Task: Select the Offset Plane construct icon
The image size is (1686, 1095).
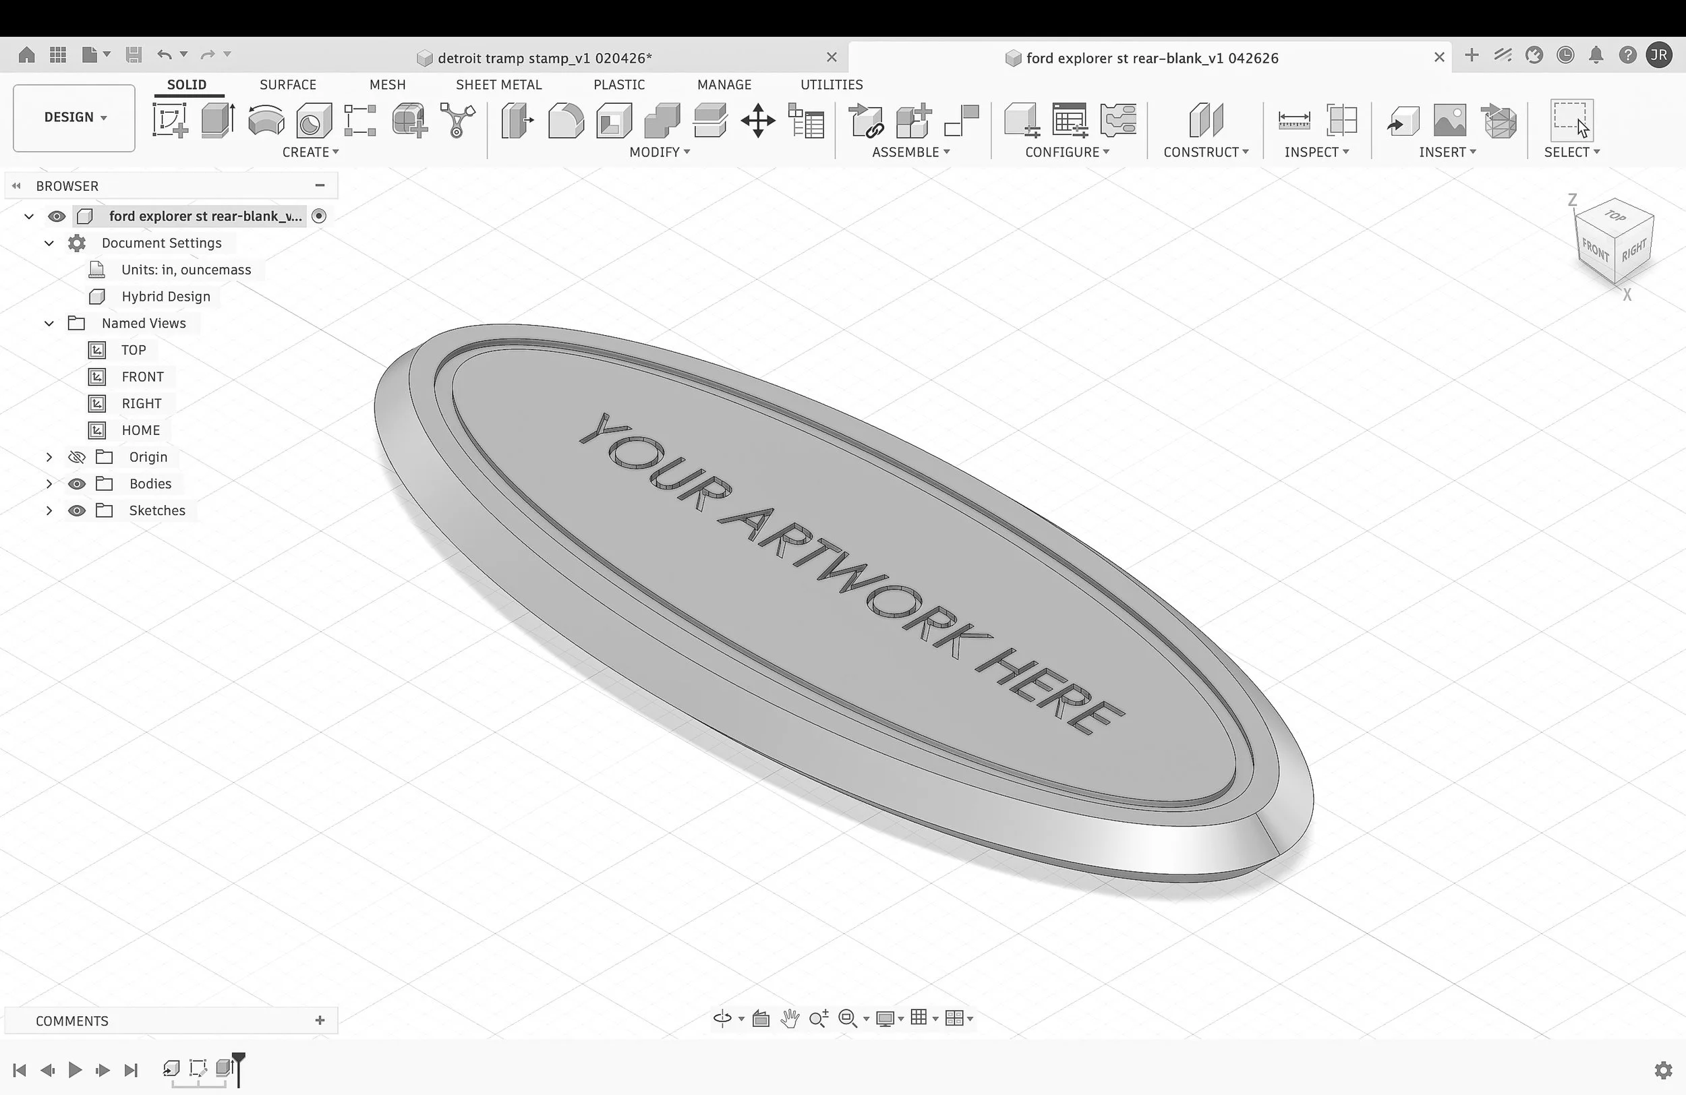Action: [x=1206, y=120]
